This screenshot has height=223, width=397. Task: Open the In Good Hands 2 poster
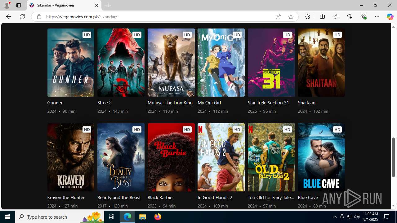click(221, 157)
